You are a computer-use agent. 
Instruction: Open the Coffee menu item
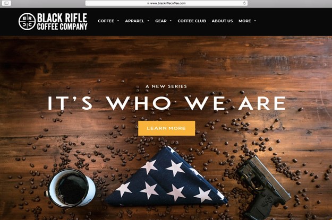(106, 21)
